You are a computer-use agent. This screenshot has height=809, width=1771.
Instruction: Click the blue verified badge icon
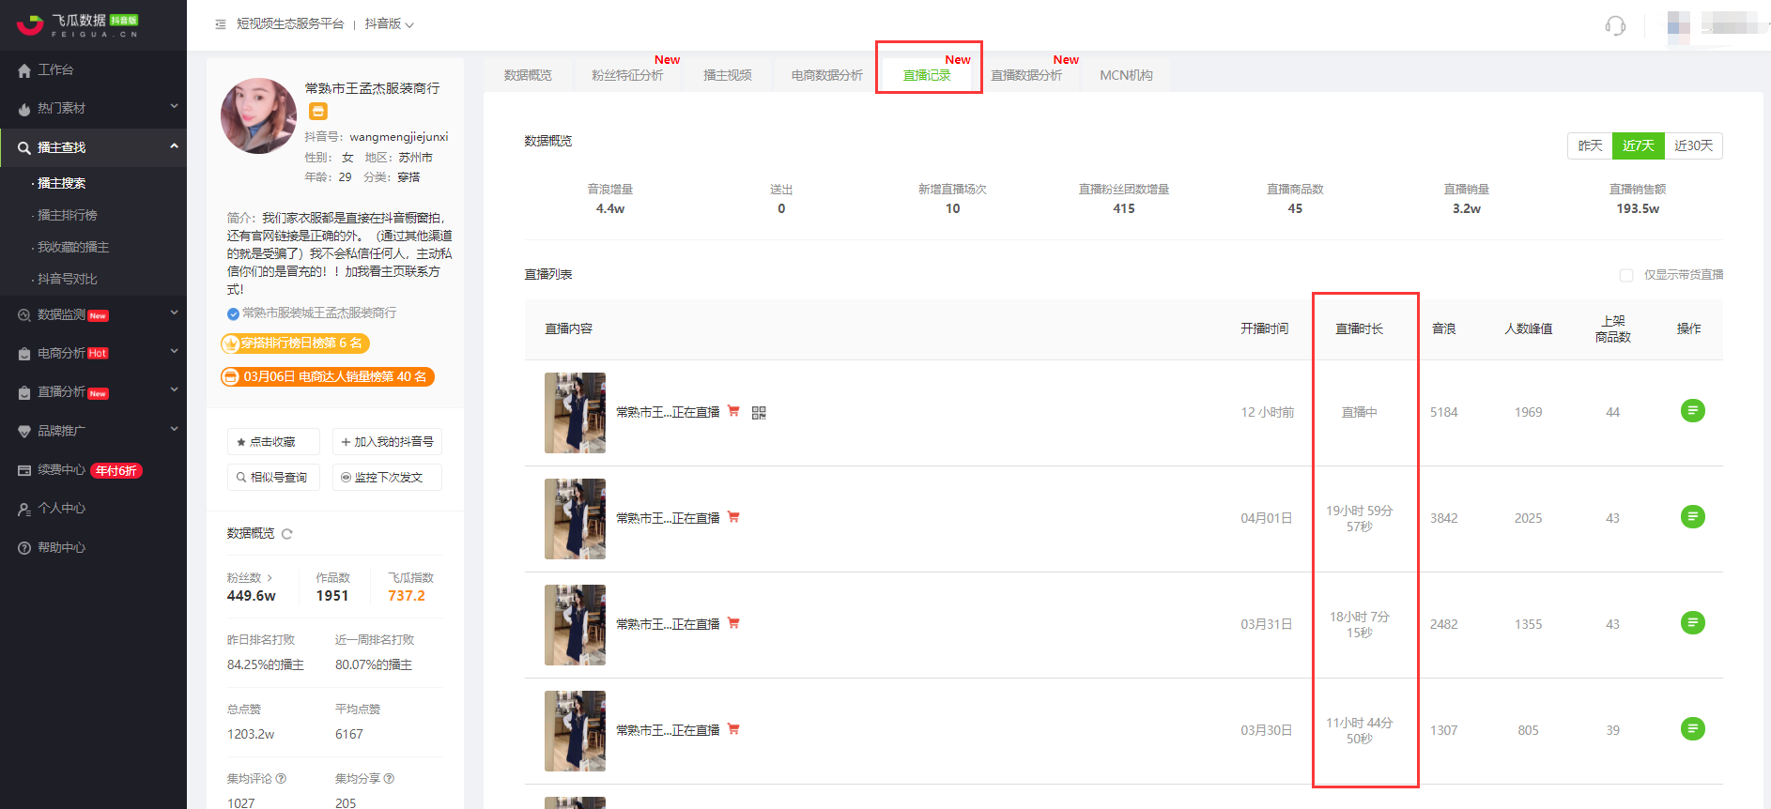[233, 313]
